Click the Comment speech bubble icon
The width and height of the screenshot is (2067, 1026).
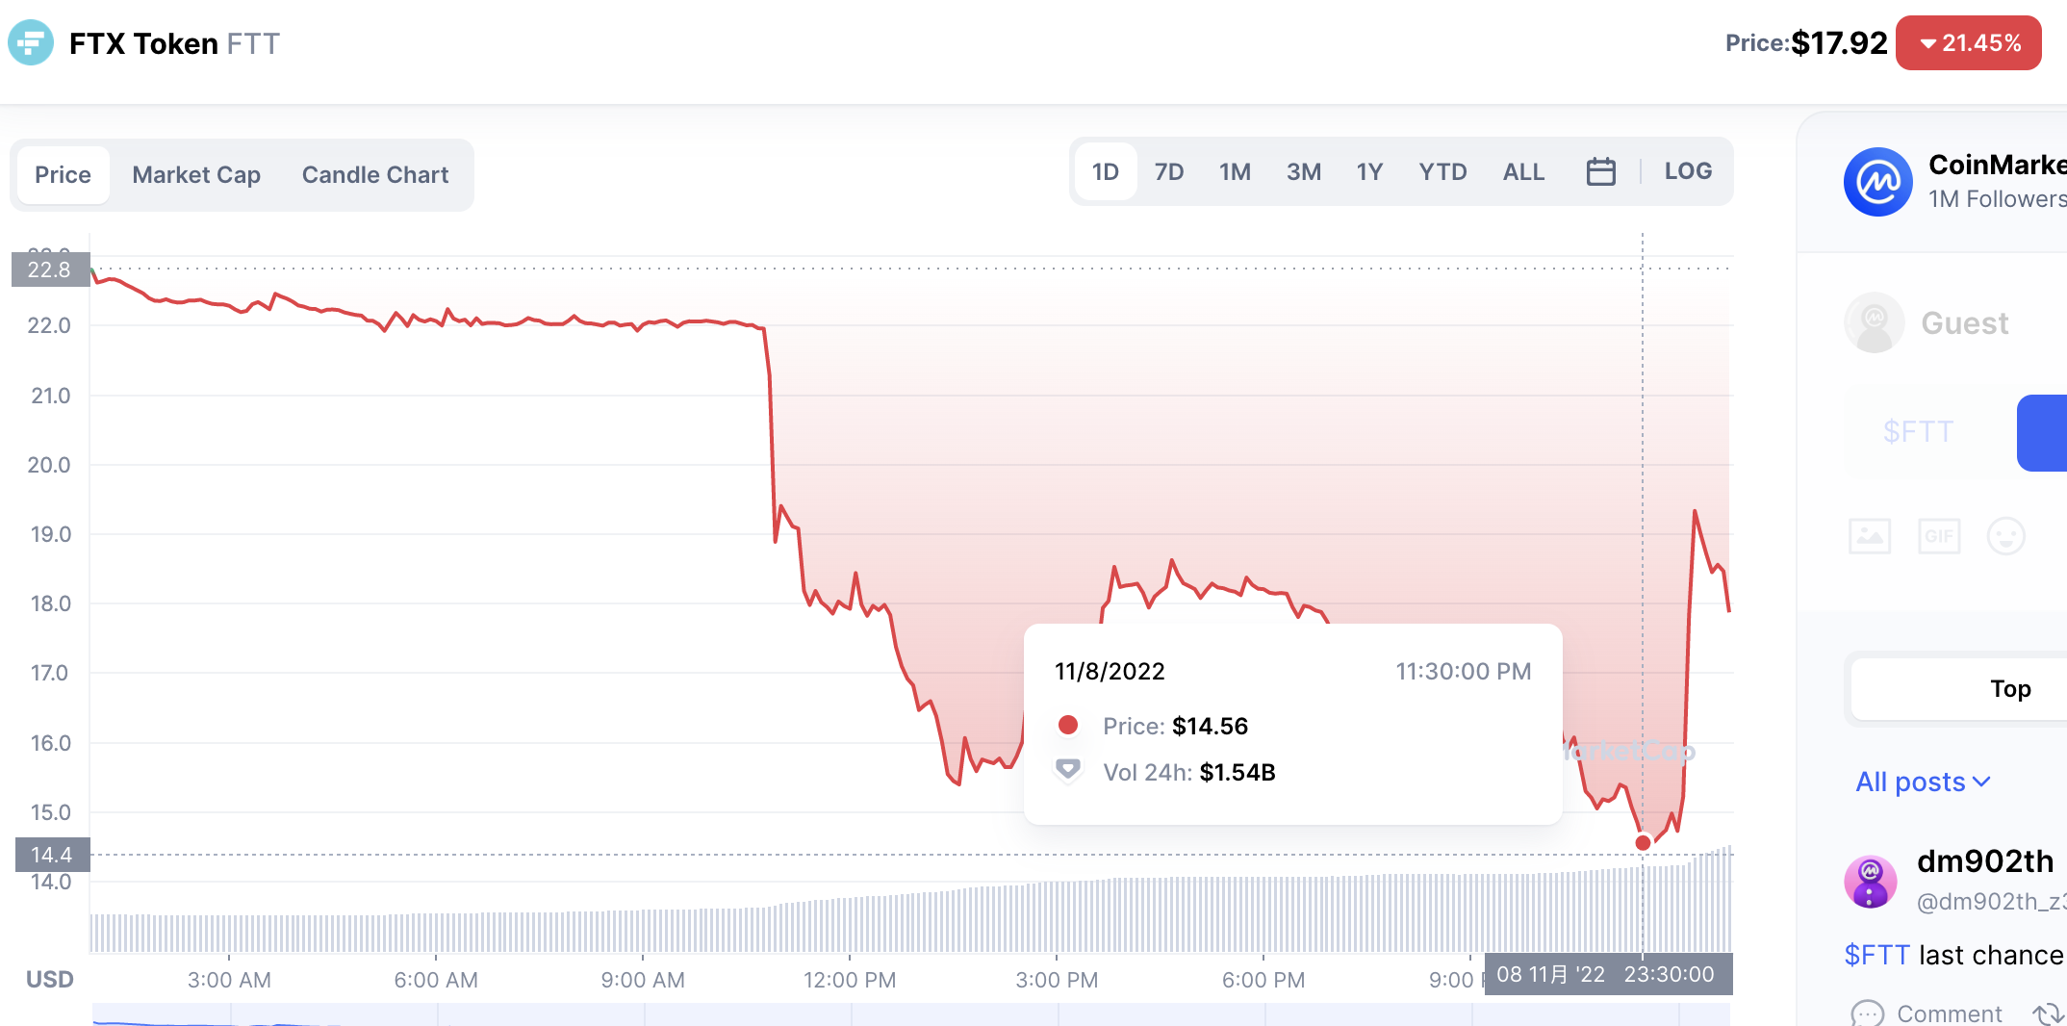pyautogui.click(x=1867, y=1013)
